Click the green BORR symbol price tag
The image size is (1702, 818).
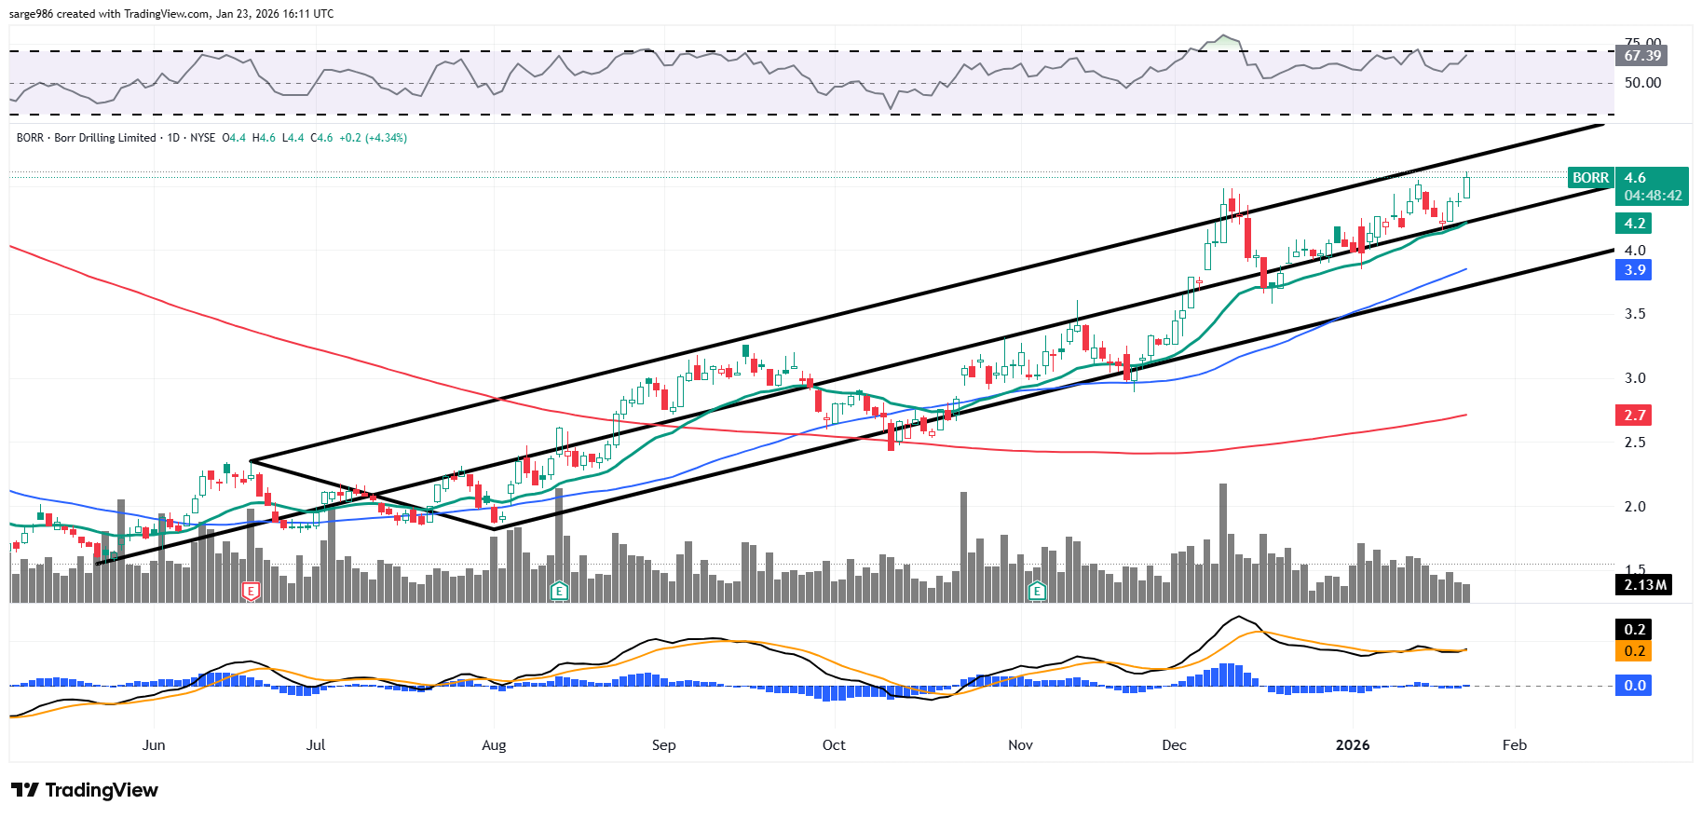1589,178
